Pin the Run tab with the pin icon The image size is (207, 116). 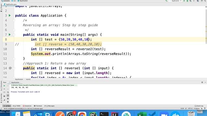4,100
